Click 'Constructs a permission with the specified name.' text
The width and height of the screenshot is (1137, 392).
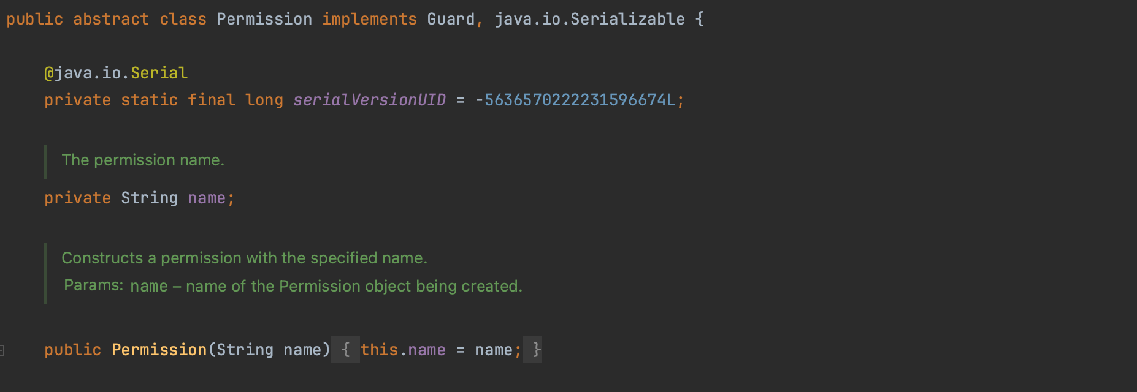tap(244, 258)
